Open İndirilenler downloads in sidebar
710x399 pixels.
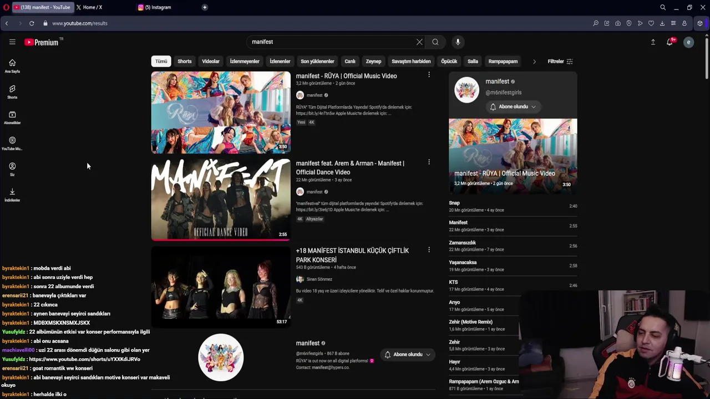pos(12,195)
